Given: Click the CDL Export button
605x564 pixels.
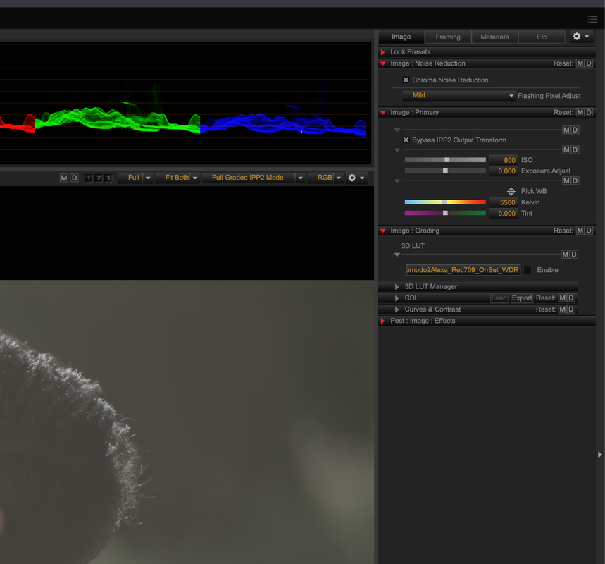Looking at the screenshot, I should pos(522,298).
